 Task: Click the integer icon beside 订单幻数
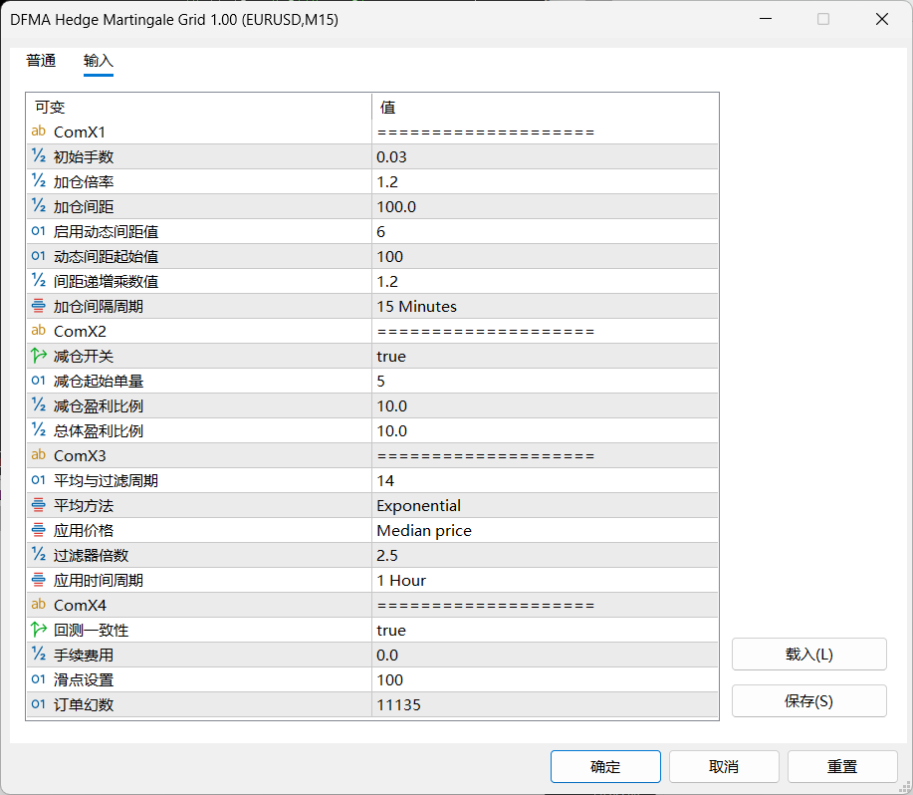tap(39, 704)
